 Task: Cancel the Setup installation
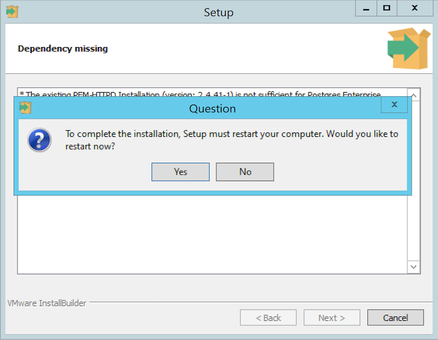tap(395, 318)
